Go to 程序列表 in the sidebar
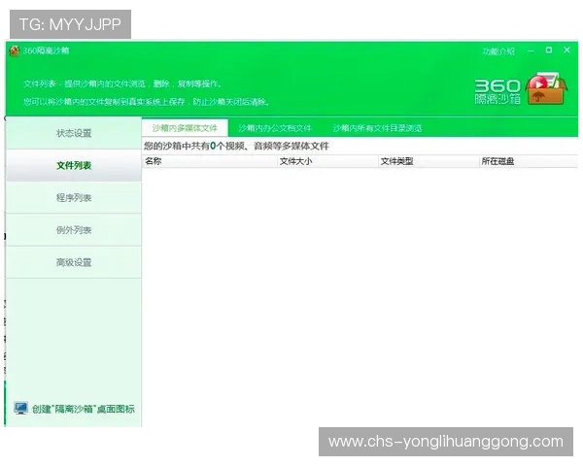583x466 pixels. click(74, 198)
